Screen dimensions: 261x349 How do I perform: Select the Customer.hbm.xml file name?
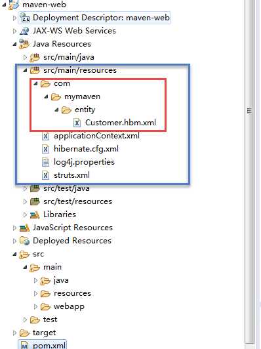(121, 123)
